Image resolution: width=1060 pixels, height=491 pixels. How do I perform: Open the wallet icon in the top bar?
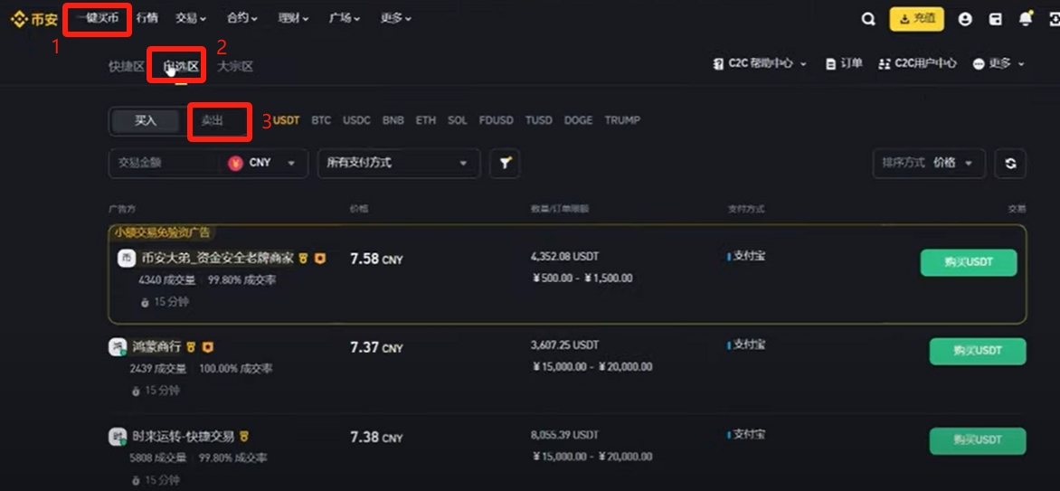pos(996,20)
